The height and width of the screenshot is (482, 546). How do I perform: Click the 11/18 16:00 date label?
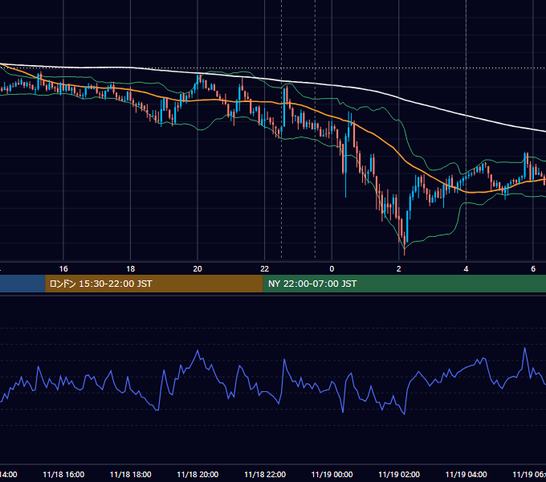[x=63, y=474]
